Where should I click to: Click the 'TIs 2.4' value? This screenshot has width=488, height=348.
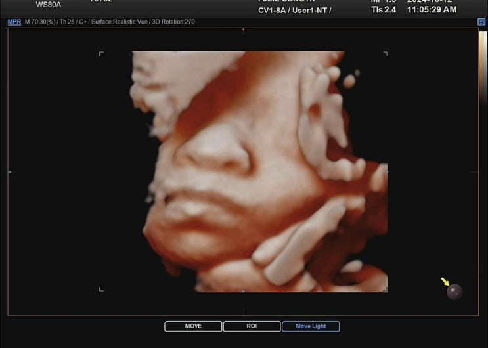(384, 10)
